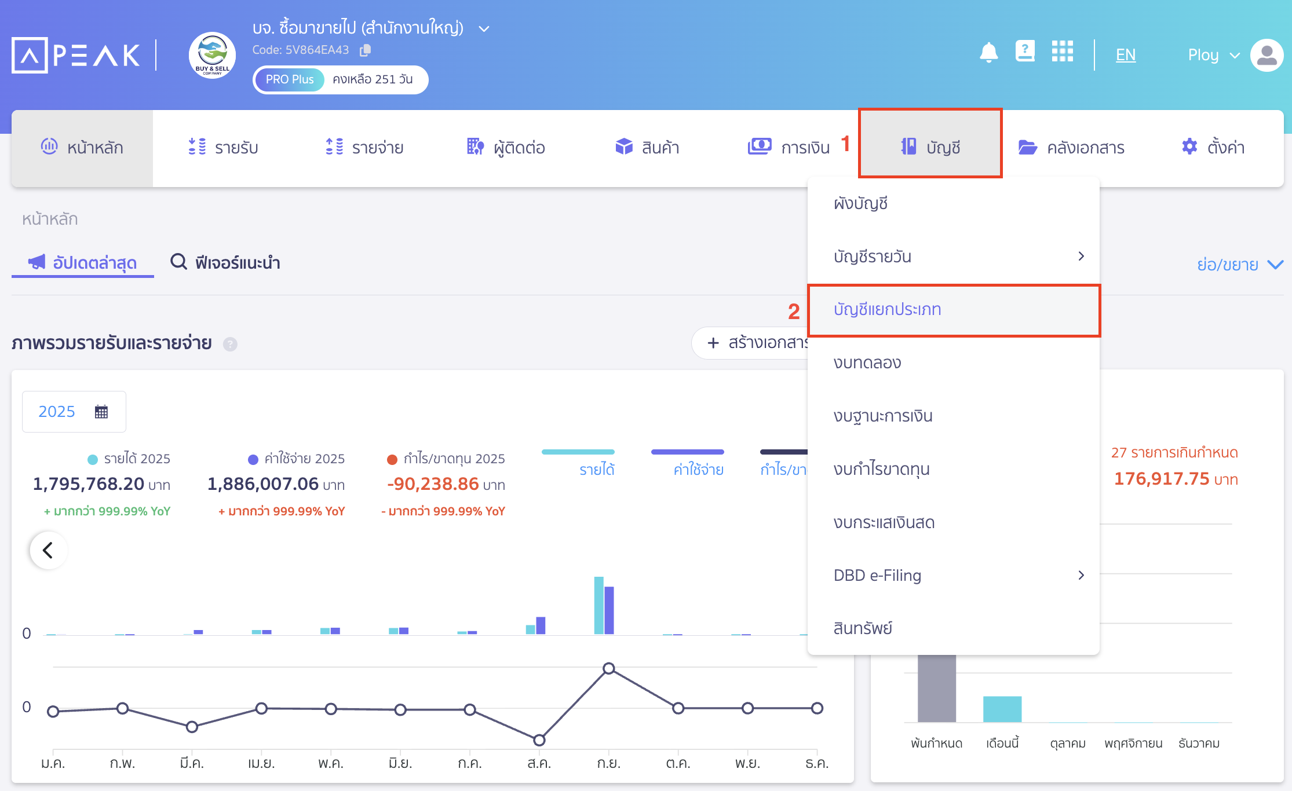Screen dimensions: 1292x791
Task: Open the apps grid icon
Action: (1062, 52)
